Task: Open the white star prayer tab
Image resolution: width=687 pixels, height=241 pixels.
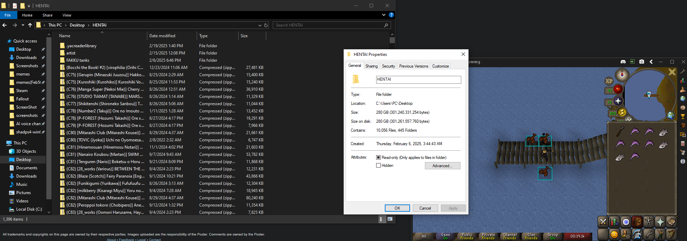Action: click(x=660, y=222)
